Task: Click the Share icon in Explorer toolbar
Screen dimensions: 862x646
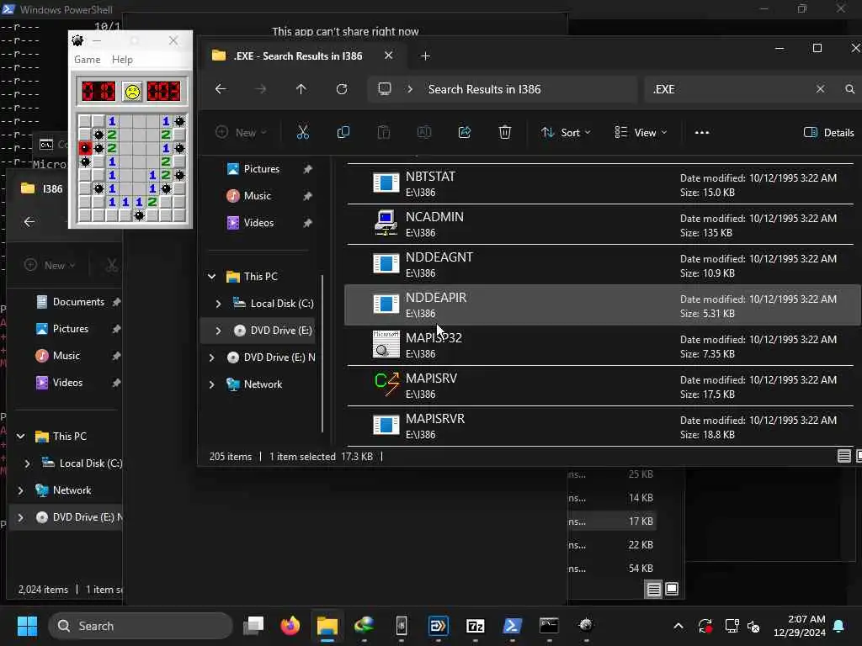Action: (x=465, y=132)
